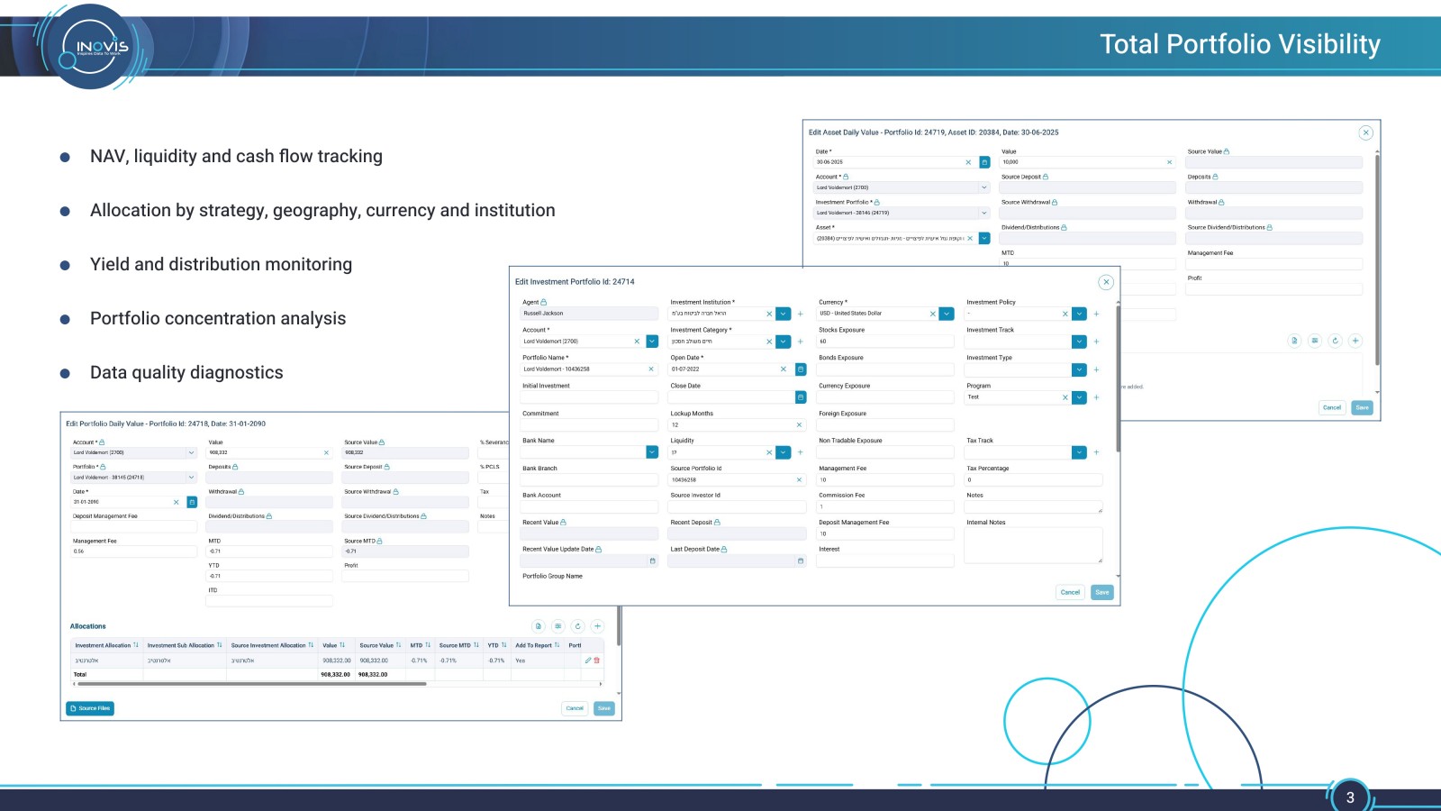Click the Investment Portfolio dialog vertical scrollbar
This screenshot has height=811, width=1441.
tap(1118, 378)
